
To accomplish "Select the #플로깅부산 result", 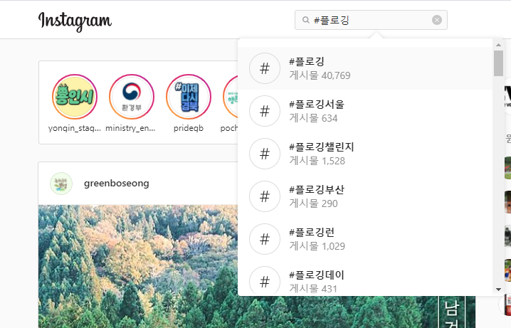I will click(365, 196).
